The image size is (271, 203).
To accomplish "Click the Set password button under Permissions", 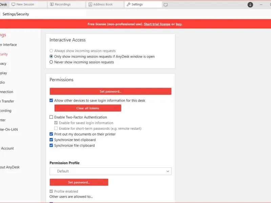I will click(x=110, y=91).
